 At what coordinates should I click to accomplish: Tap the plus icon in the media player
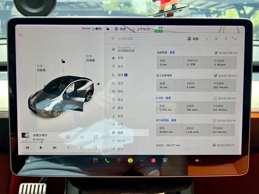[68, 148]
